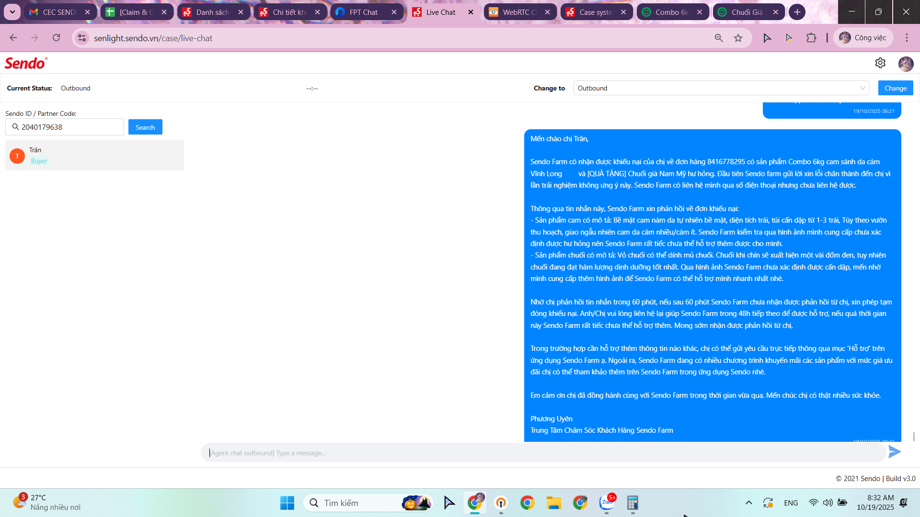
Task: Focus the agent chat message box
Action: click(x=541, y=453)
